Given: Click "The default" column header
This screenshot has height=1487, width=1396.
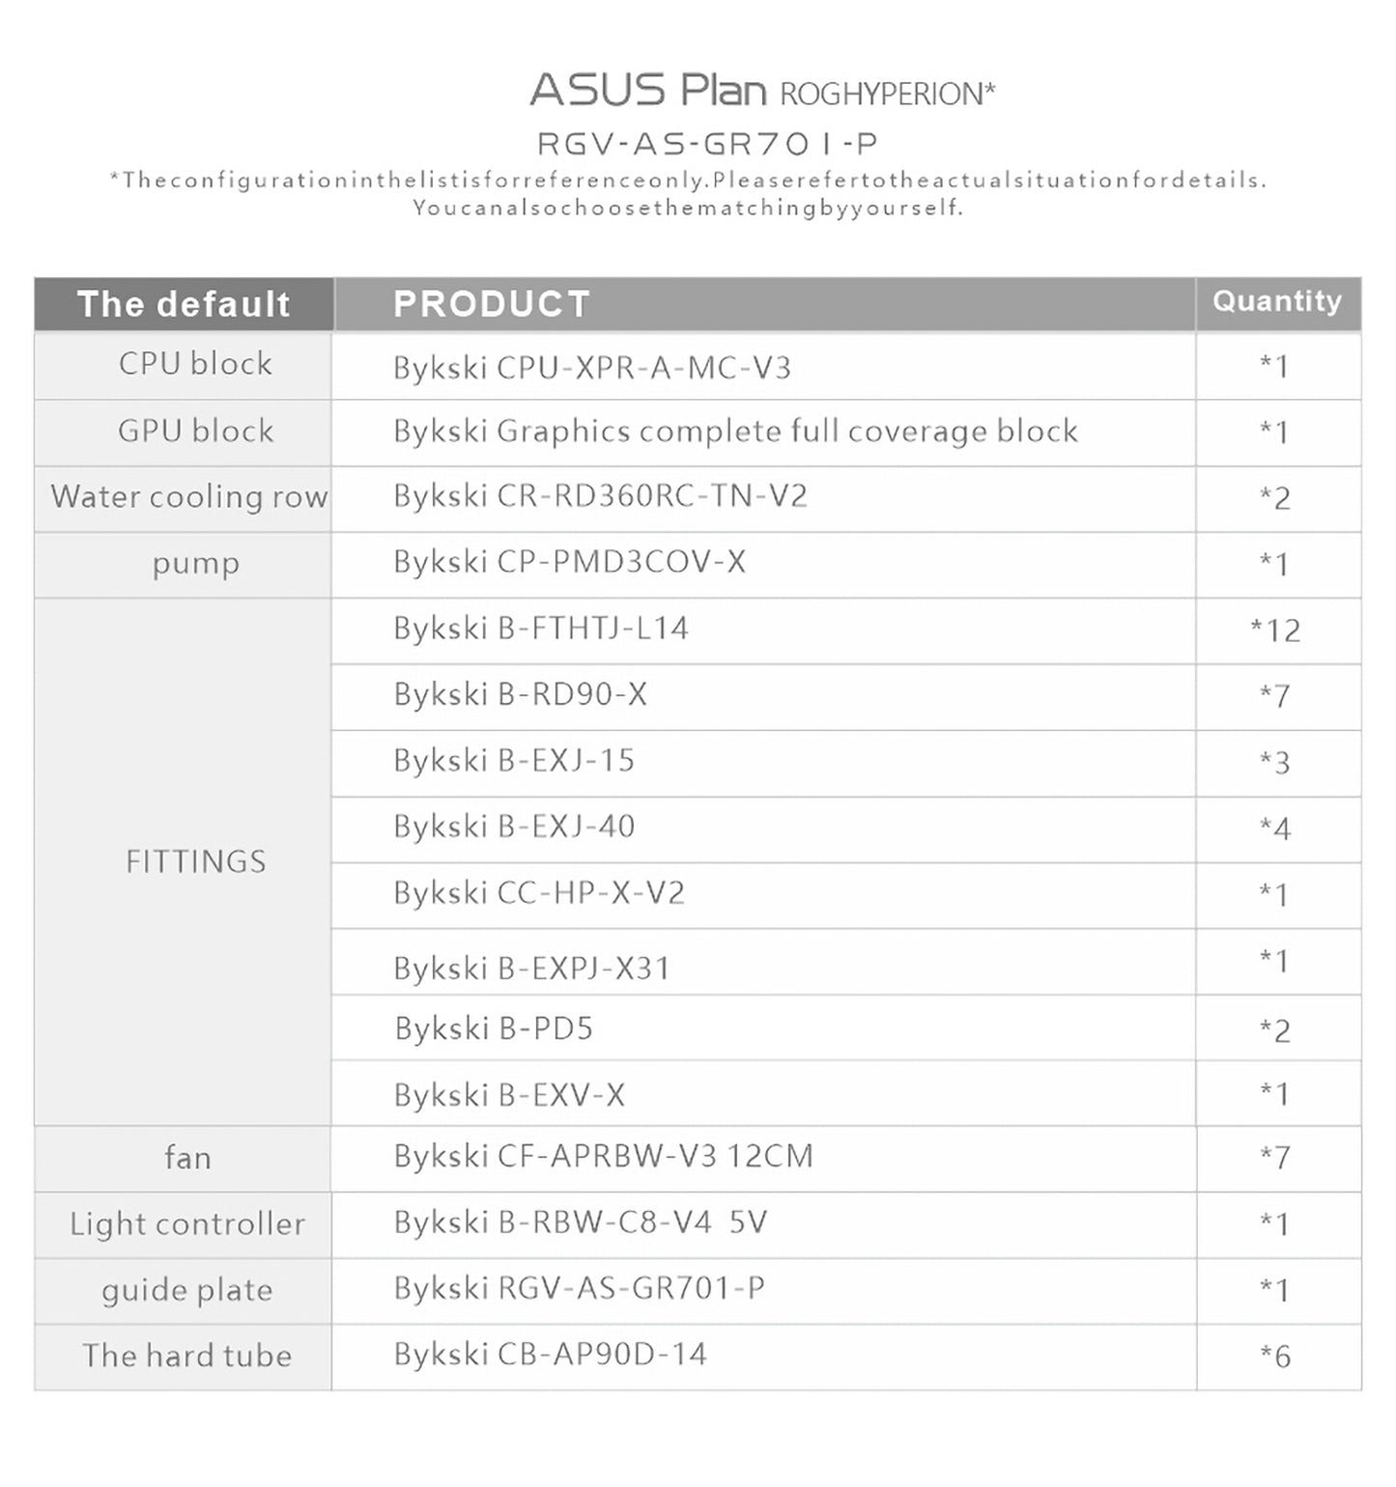Looking at the screenshot, I should coord(184,304).
